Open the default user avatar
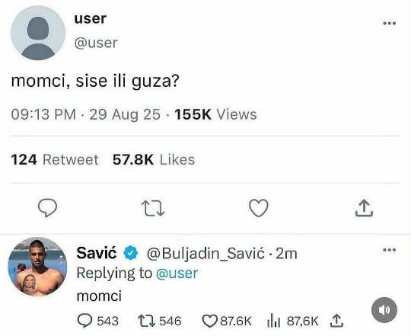The width and height of the screenshot is (411, 336). click(38, 33)
